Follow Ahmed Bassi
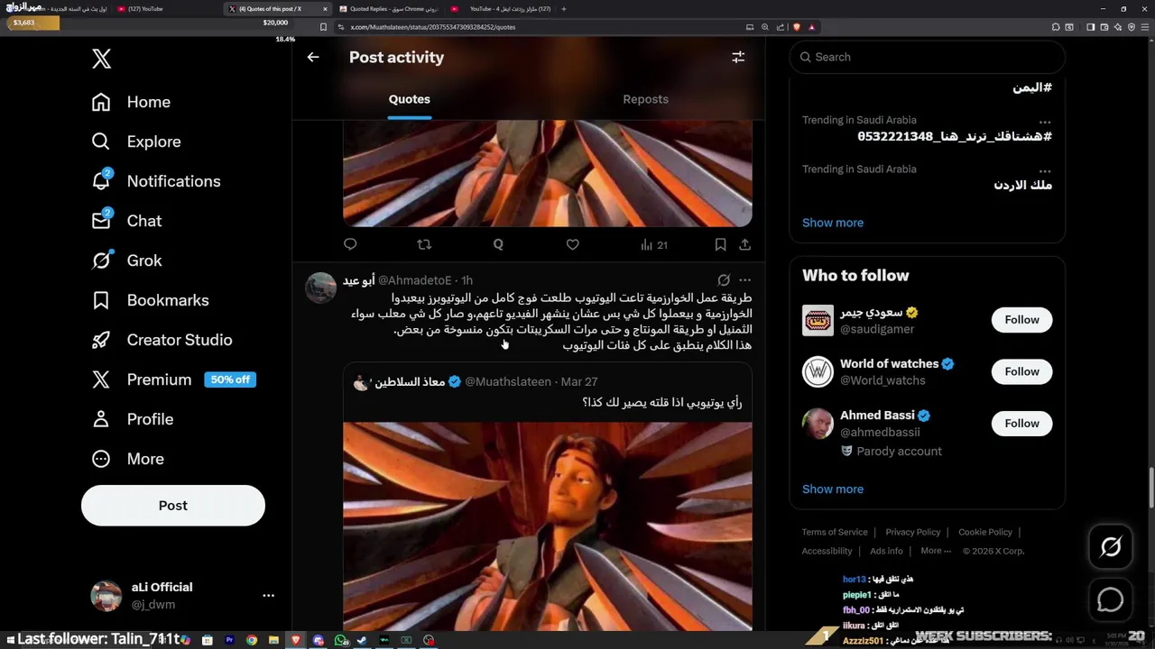 [1021, 423]
